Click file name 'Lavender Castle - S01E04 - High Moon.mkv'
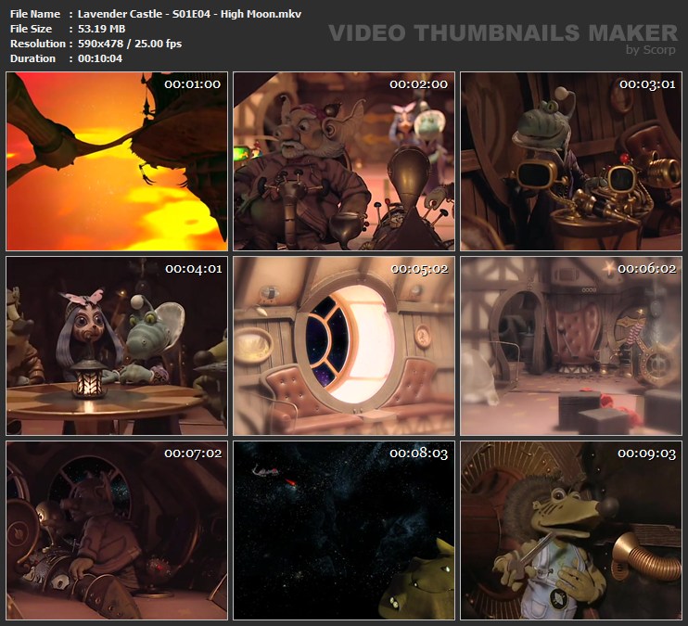The image size is (688, 626). pyautogui.click(x=189, y=14)
